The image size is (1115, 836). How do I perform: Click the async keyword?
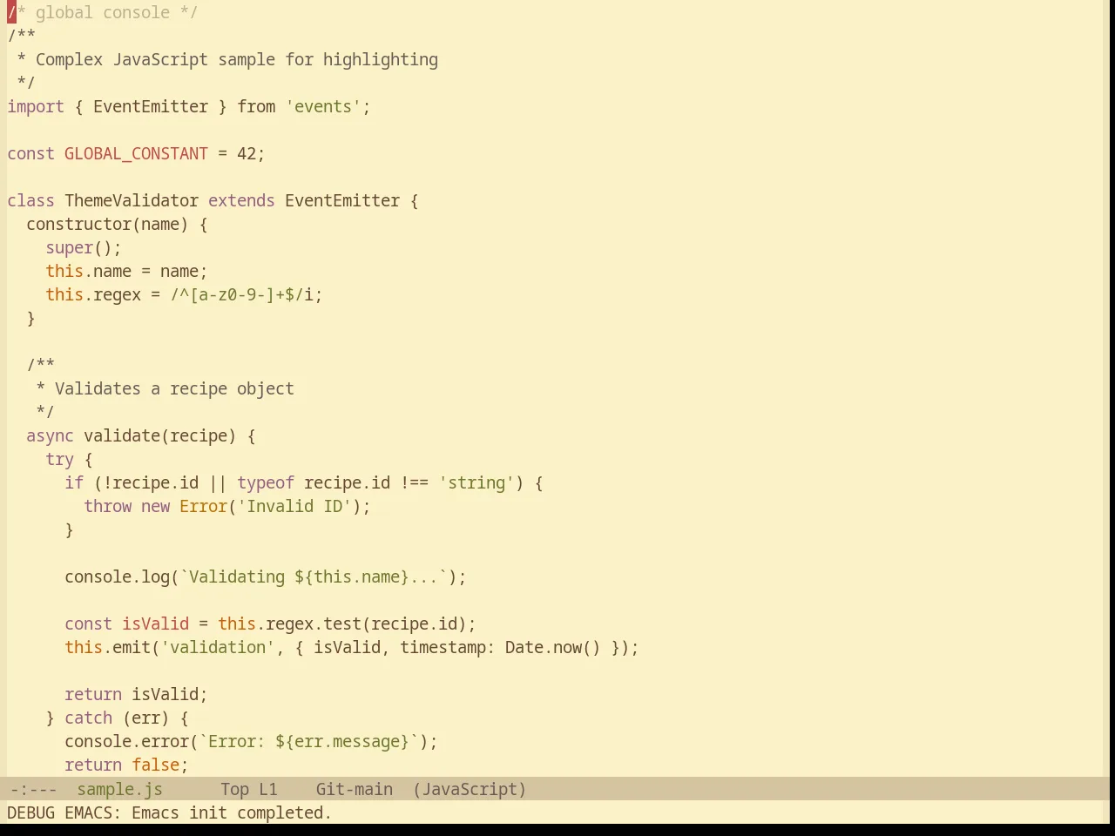50,435
